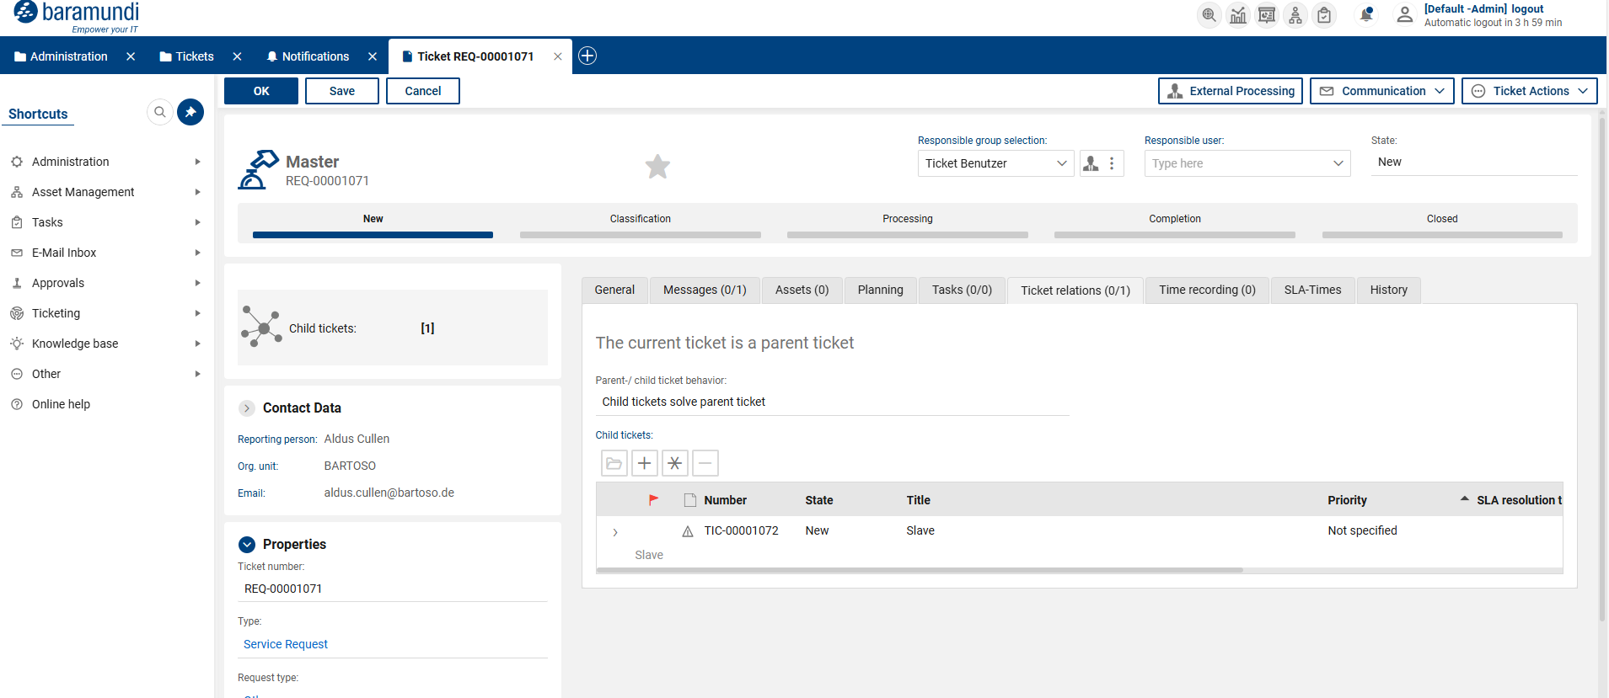Viewport: 1609px width, 698px height.
Task: Expand the Contact Data section
Action: (247, 408)
